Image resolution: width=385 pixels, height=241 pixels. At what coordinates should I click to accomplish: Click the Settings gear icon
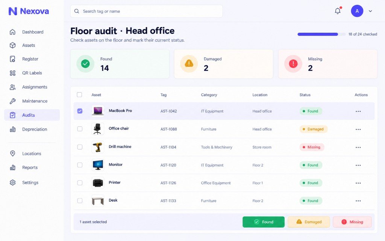point(12,183)
